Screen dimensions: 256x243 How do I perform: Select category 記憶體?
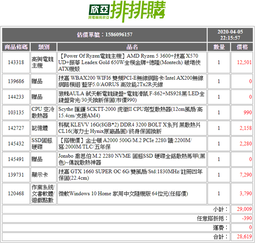coord(40,128)
